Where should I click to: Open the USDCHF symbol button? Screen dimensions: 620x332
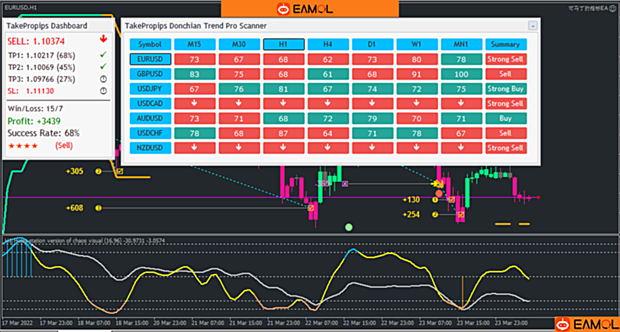pos(150,133)
